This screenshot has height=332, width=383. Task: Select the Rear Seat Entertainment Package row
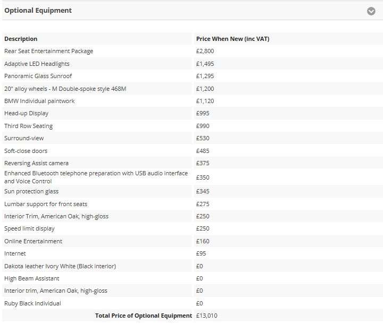[193, 51]
